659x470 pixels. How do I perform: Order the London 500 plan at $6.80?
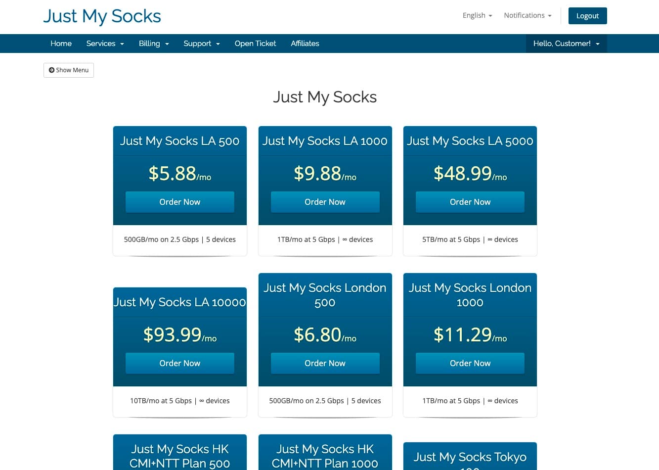[325, 363]
